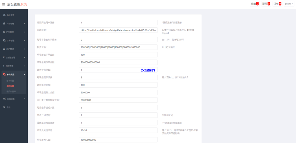This screenshot has width=296, height=143.
Task: Toggle the hamburger sidebar menu icon
Action: coord(3,4)
